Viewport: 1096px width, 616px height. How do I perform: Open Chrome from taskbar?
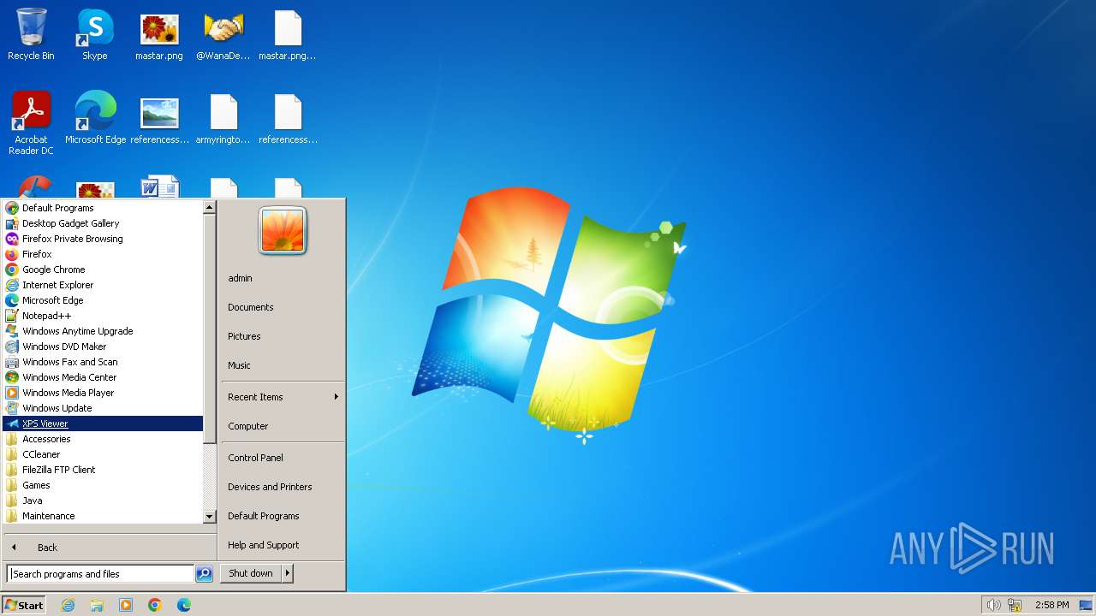pos(155,605)
